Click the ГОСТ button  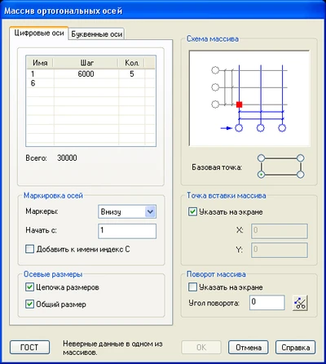point(29,348)
